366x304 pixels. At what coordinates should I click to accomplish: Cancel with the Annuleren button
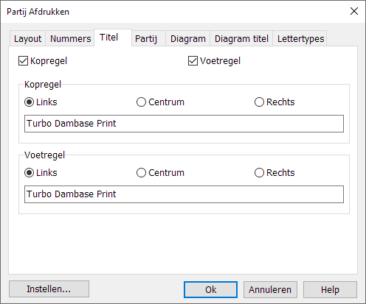(270, 289)
